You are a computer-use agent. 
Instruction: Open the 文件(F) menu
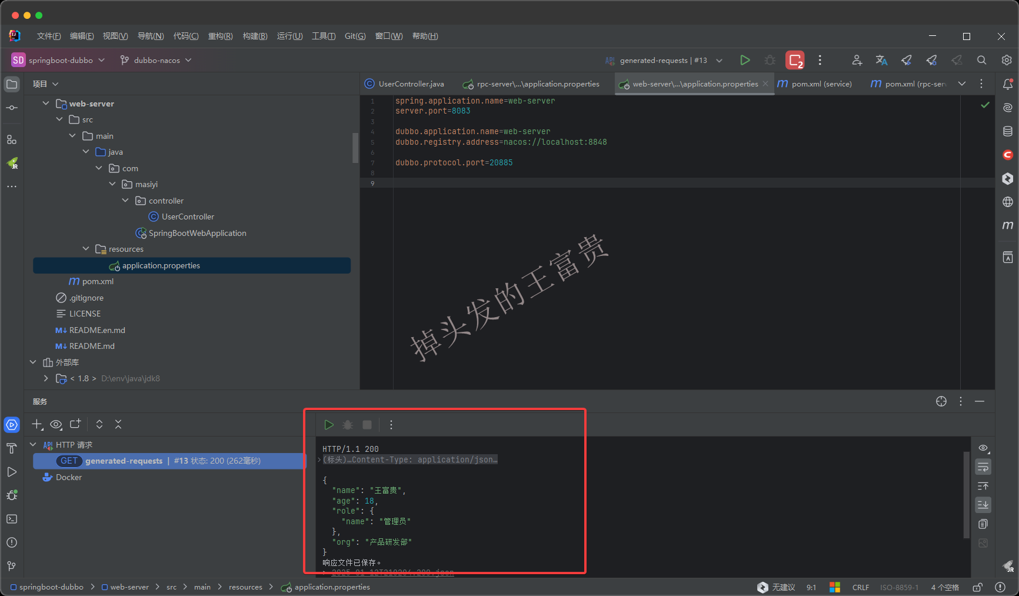49,36
